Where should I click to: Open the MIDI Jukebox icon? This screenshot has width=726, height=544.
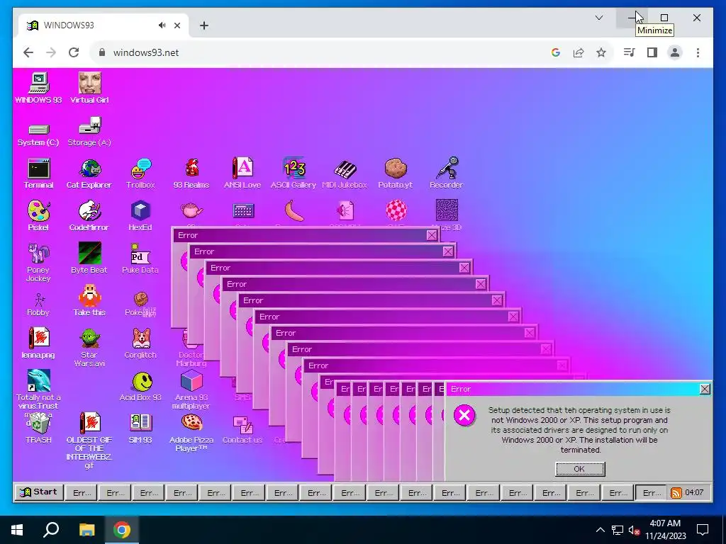click(x=345, y=174)
